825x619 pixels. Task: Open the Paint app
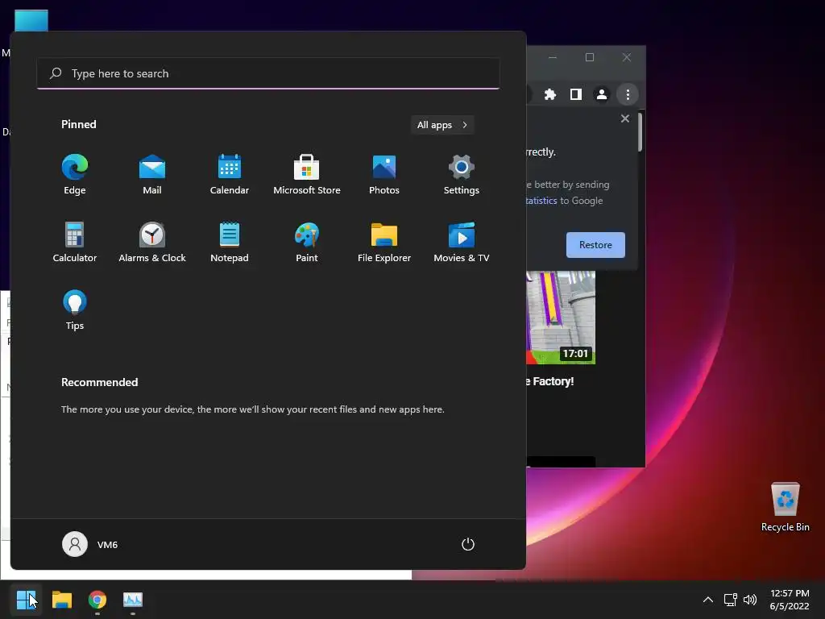point(307,242)
